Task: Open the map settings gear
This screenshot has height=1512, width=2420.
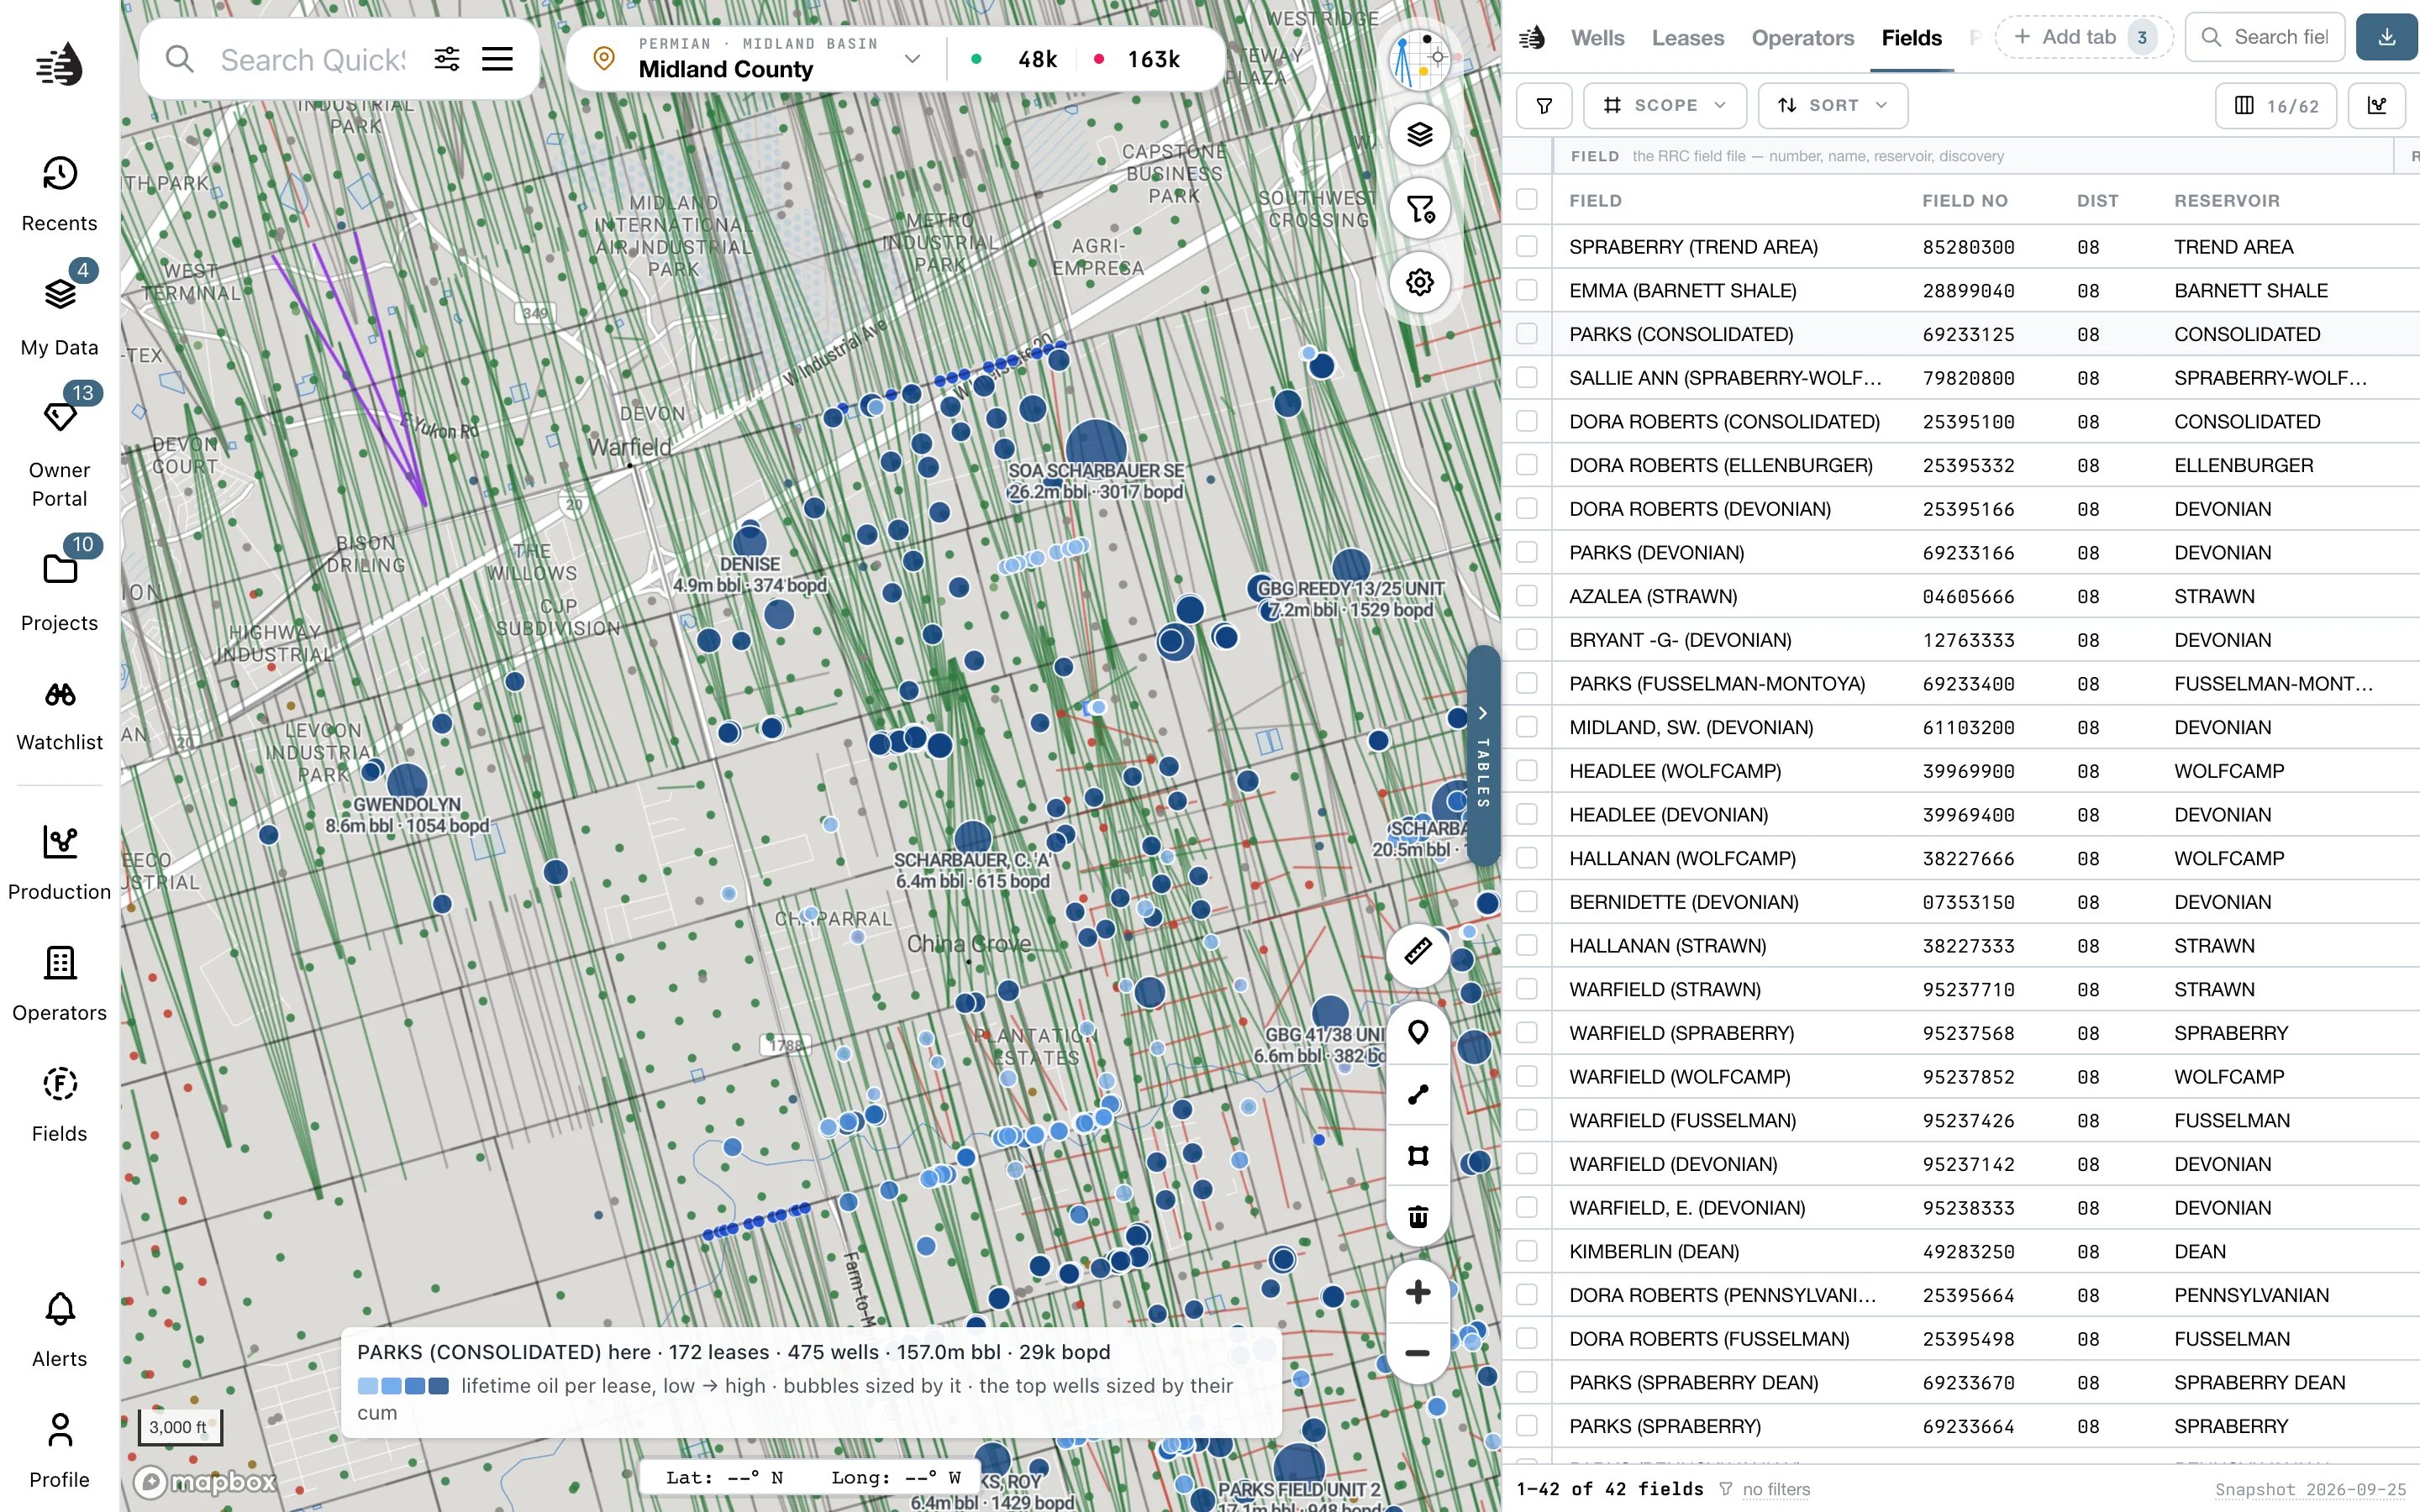Action: pyautogui.click(x=1419, y=283)
